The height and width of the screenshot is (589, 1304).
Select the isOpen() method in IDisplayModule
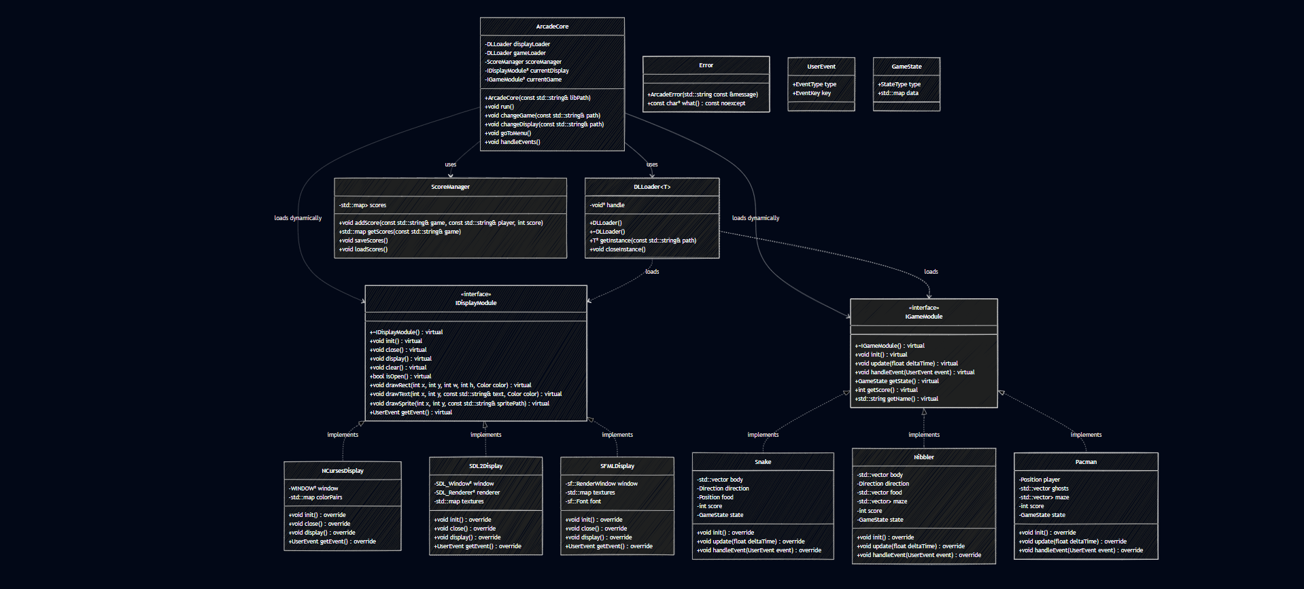[401, 376]
